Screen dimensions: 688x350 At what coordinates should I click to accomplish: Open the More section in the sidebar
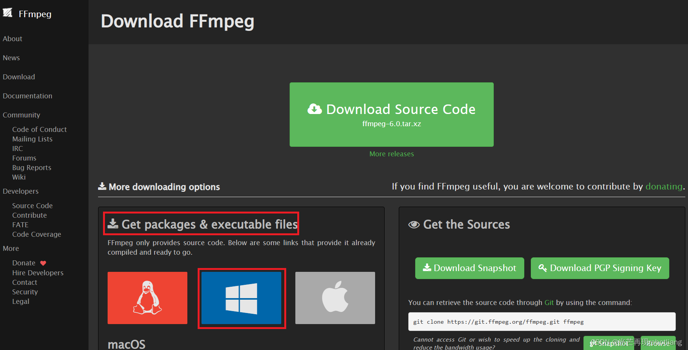[11, 249]
